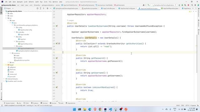This screenshot has height=112, width=200.
Task: Open the Terminal tool window
Action: coord(44,103)
